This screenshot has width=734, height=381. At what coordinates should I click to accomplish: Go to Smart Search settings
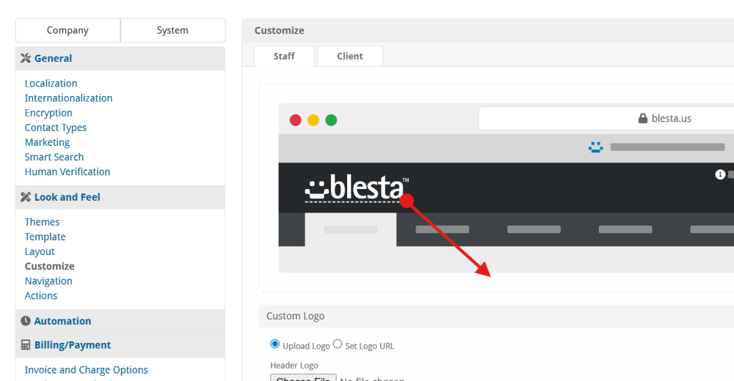click(x=54, y=157)
